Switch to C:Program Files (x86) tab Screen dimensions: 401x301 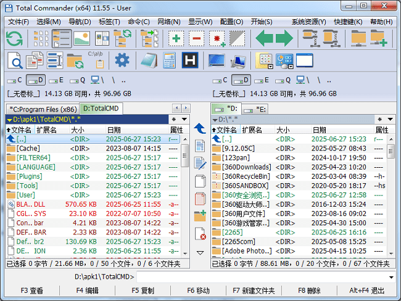click(x=43, y=109)
